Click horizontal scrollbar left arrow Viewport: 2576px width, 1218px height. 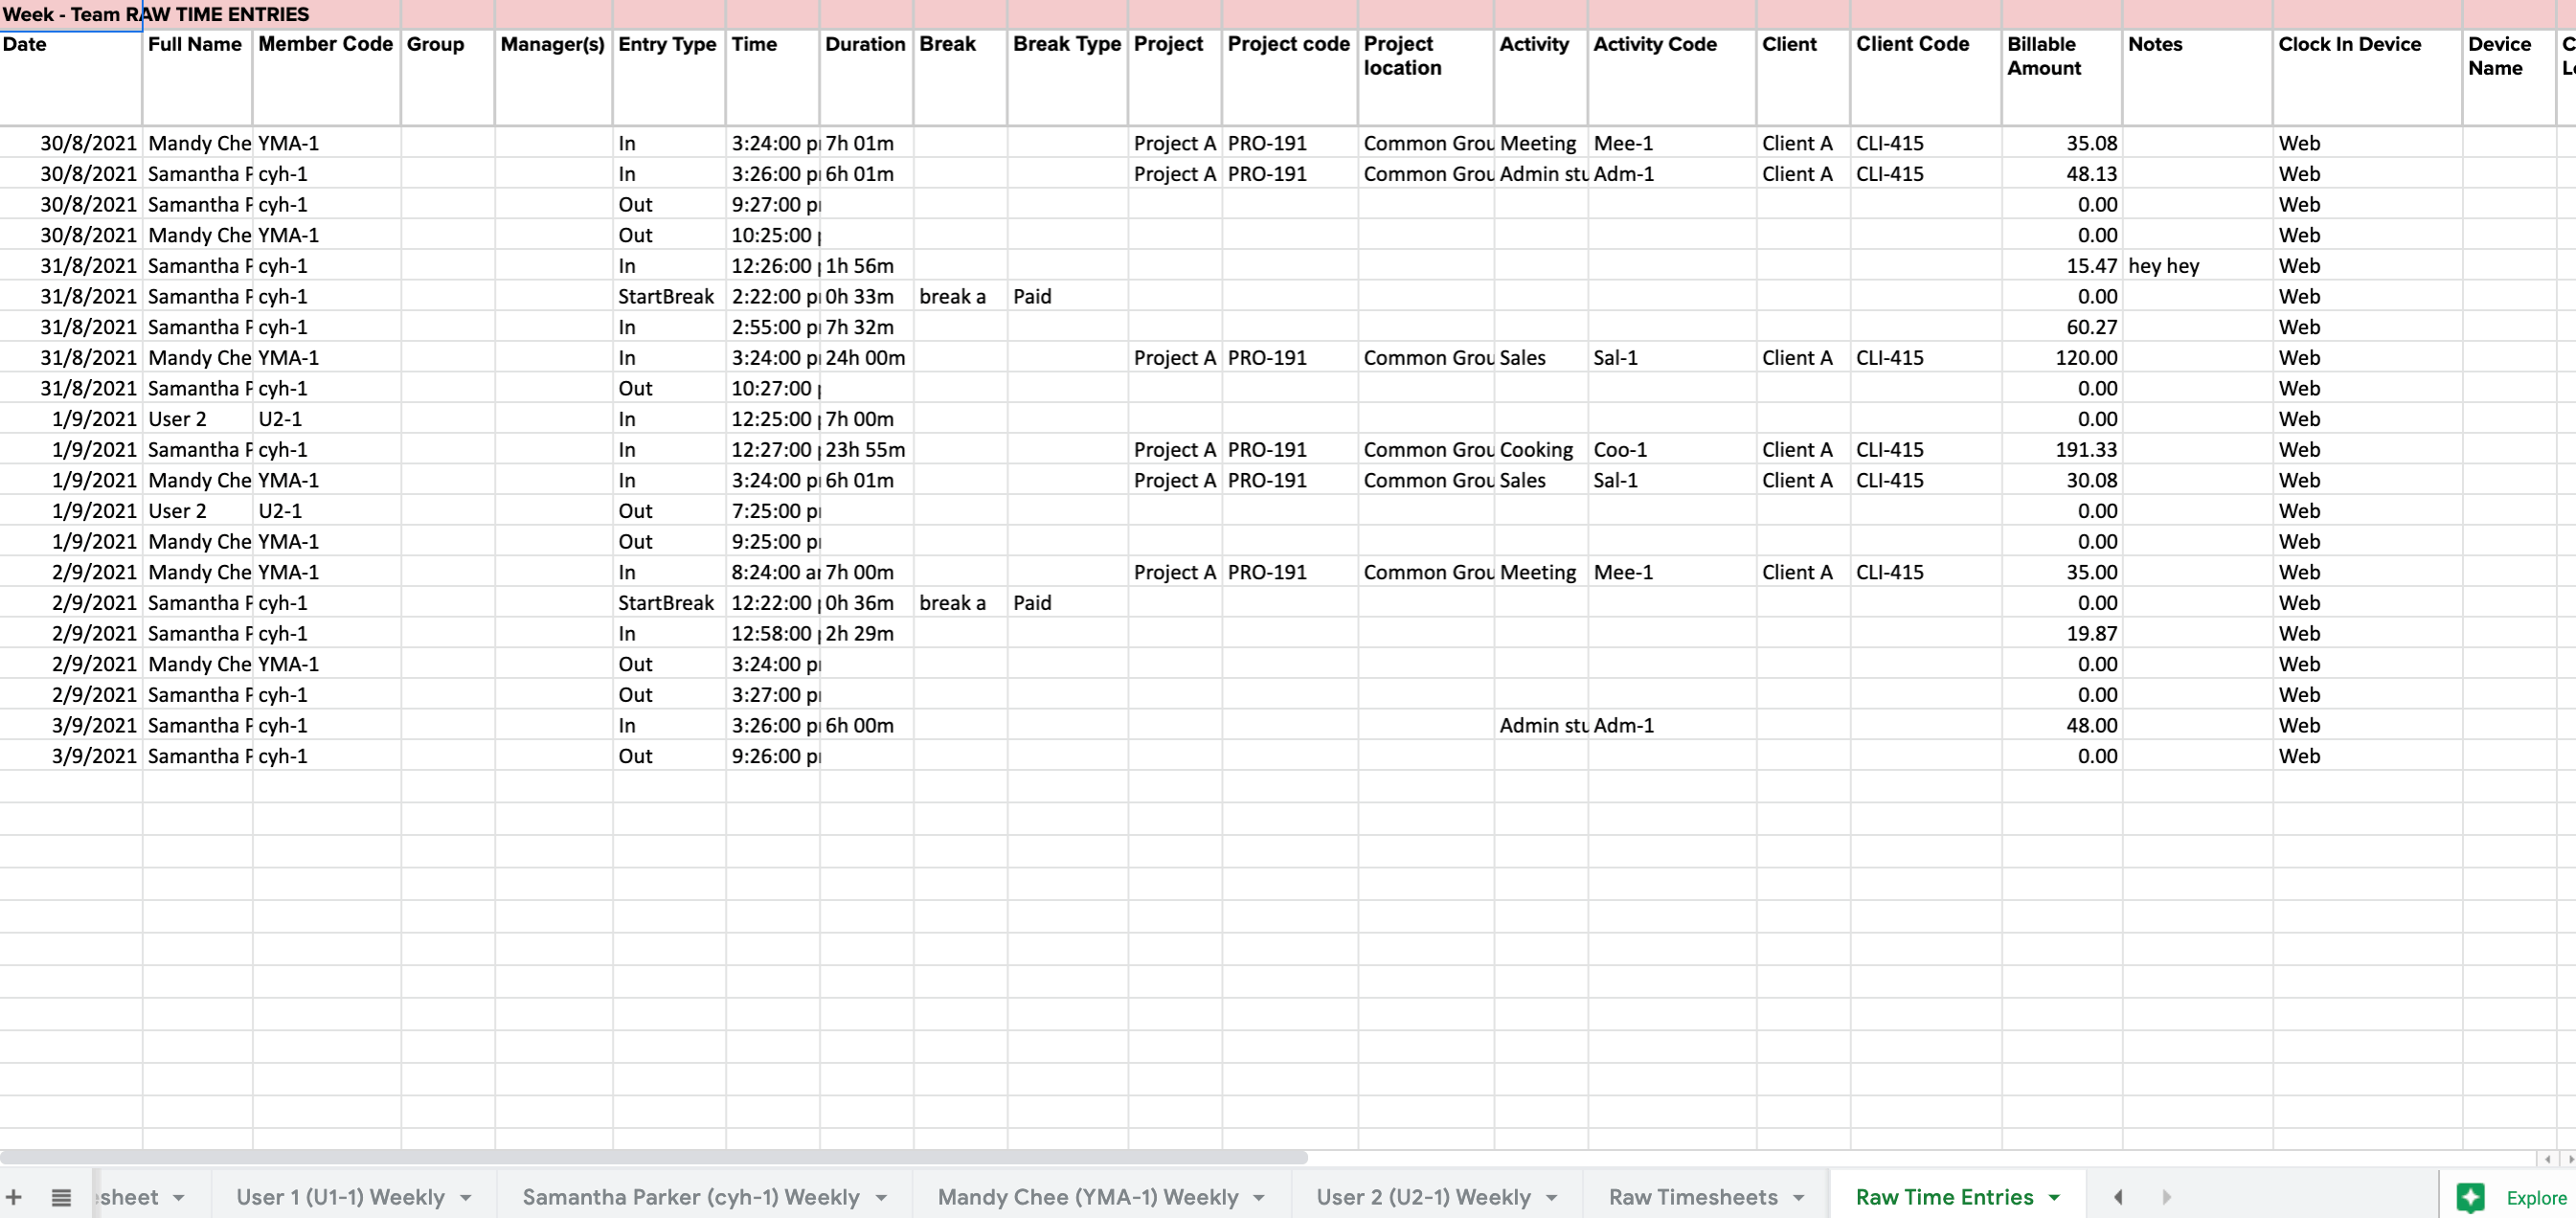tap(2547, 1158)
